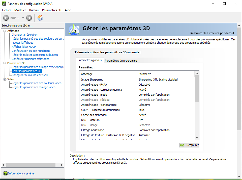Select Configuration du son numérique
The image size is (242, 180).
(x=31, y=51)
